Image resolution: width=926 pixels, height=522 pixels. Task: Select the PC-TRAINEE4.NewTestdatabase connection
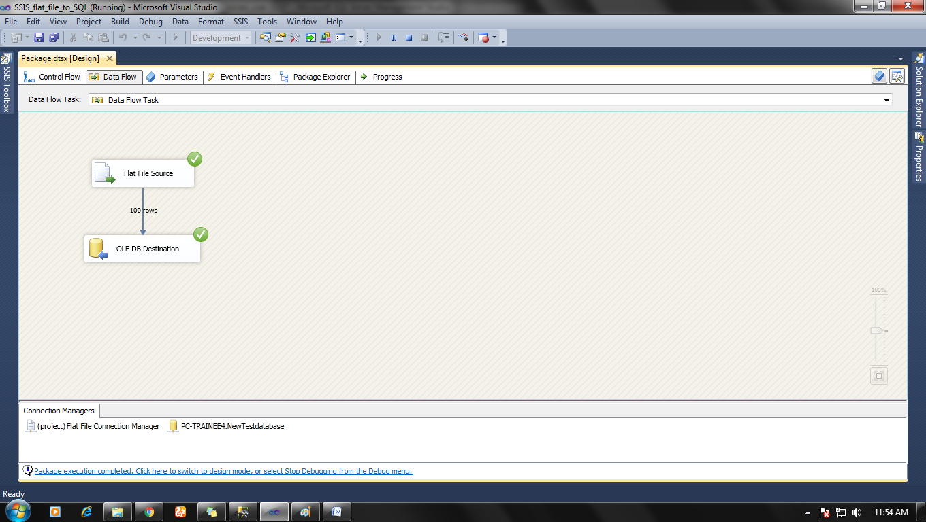tap(226, 426)
